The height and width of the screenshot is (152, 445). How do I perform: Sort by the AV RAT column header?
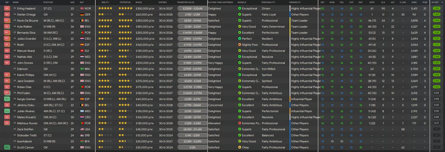(x=435, y=2)
